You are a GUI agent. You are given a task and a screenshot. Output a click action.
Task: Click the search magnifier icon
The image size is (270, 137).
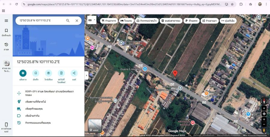coord(68,21)
